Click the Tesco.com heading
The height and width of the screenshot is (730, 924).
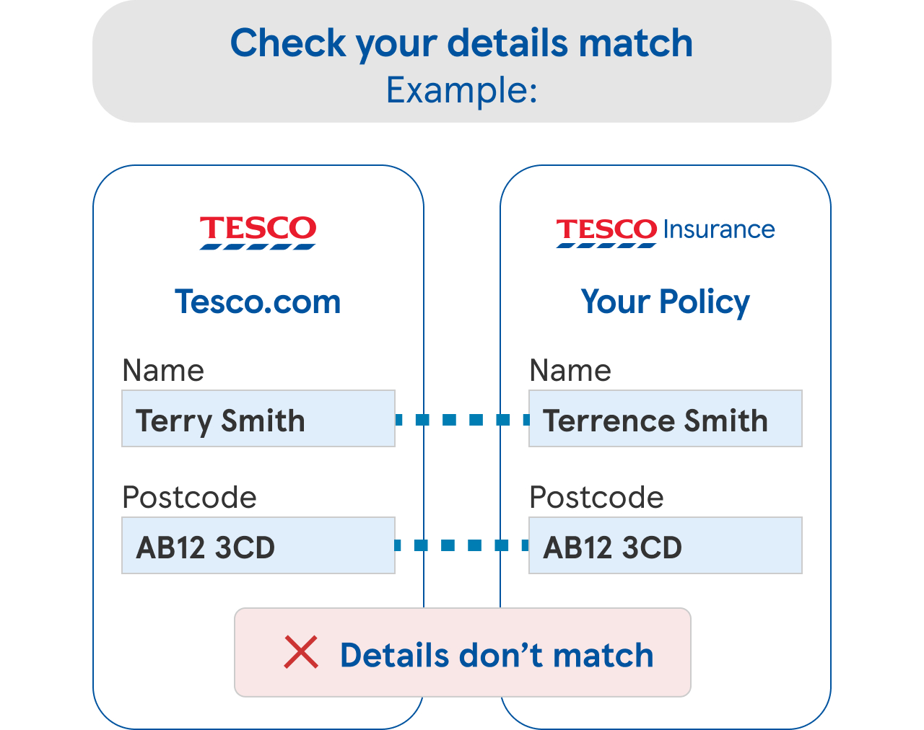258,302
